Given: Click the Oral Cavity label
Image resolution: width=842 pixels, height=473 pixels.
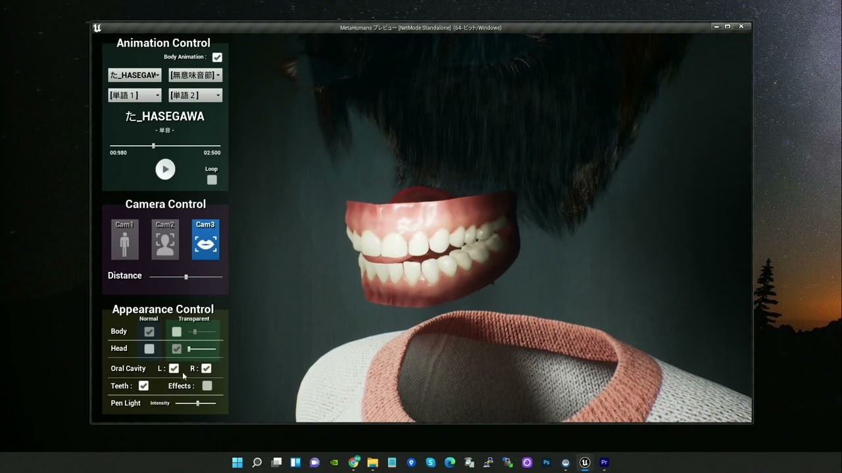Looking at the screenshot, I should (x=128, y=369).
